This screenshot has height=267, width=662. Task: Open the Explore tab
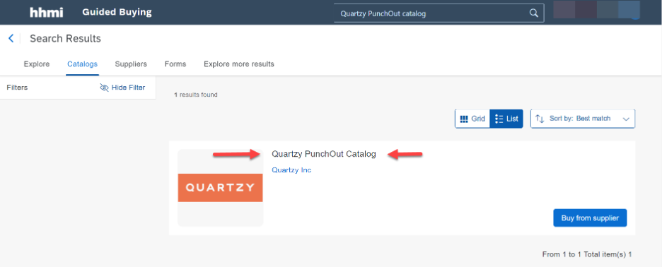(37, 64)
